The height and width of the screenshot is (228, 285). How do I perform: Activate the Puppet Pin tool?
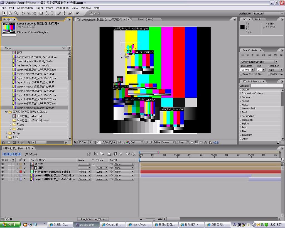pyautogui.click(x=77, y=13)
